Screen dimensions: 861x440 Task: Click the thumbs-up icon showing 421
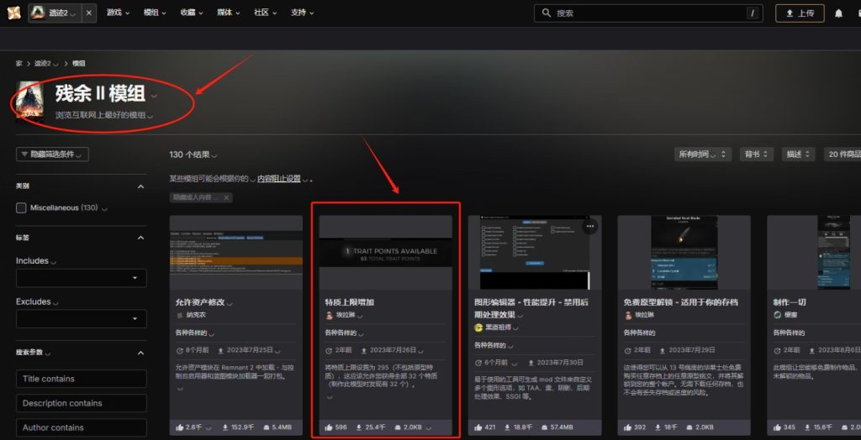click(x=478, y=427)
